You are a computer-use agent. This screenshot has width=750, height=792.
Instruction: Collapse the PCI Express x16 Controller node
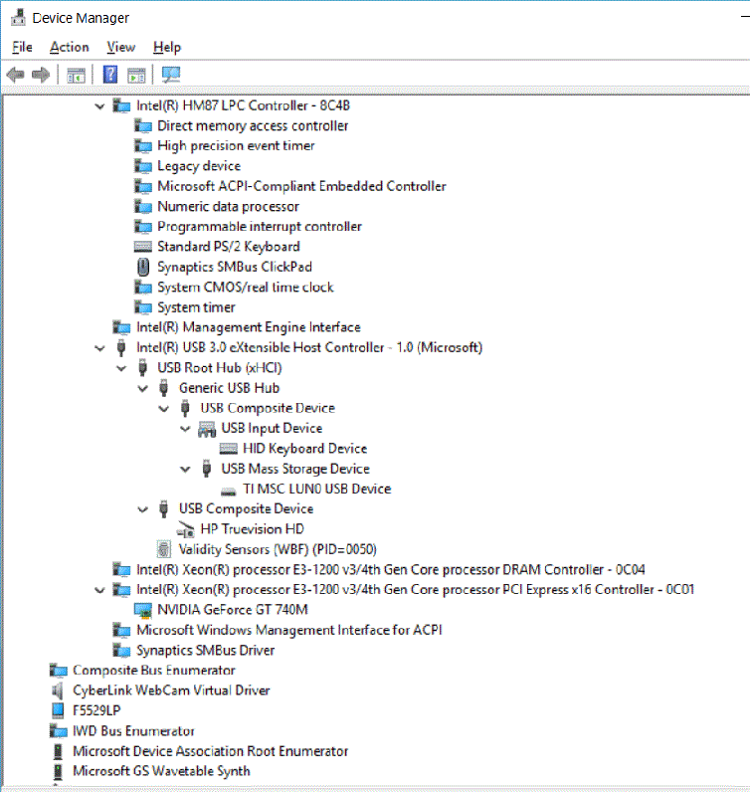coord(100,590)
